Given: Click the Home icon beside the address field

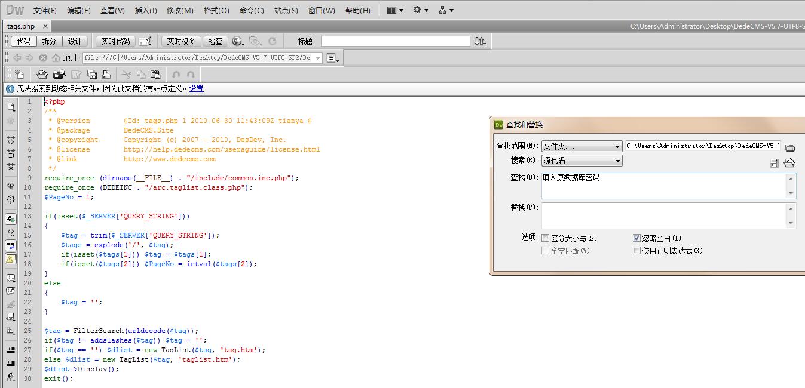Looking at the screenshot, I should pyautogui.click(x=56, y=58).
